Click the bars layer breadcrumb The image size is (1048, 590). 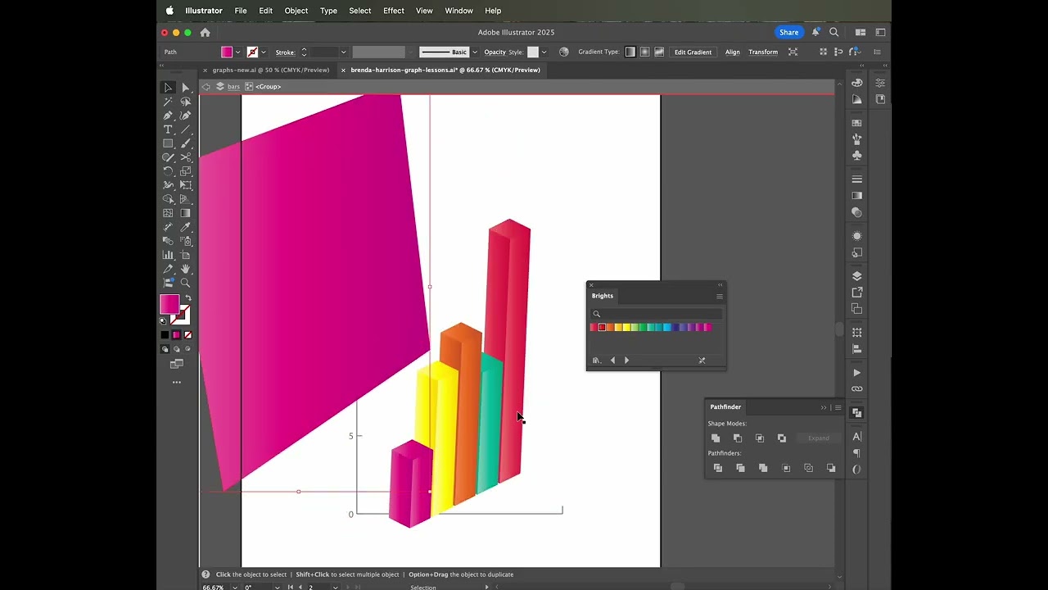(x=234, y=87)
